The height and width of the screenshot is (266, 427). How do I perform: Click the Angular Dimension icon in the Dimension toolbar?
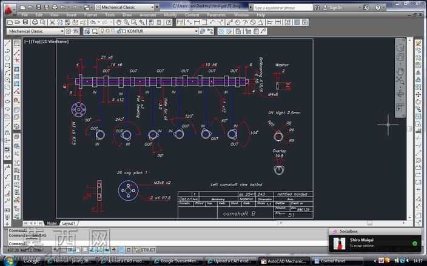point(260,22)
